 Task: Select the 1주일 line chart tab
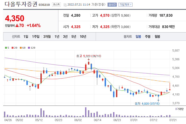(36, 36)
